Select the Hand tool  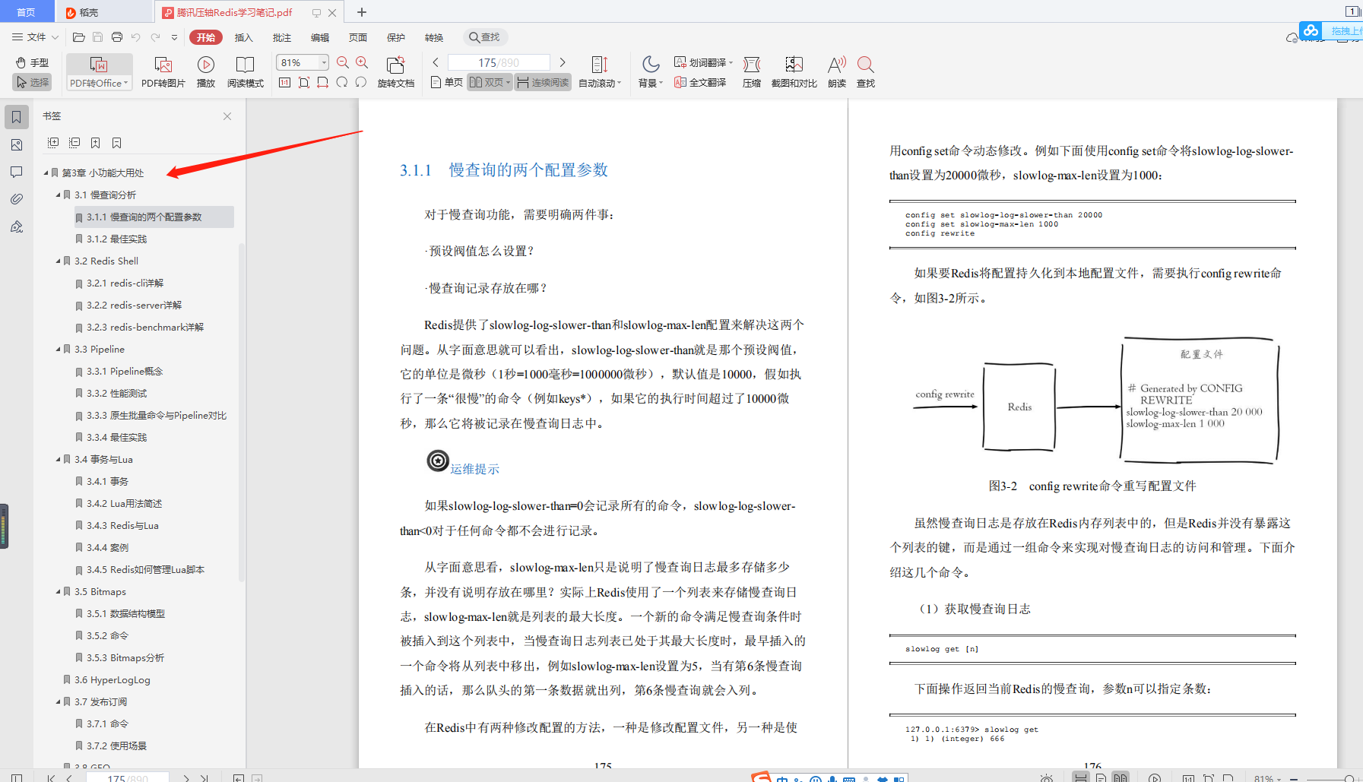tap(31, 62)
